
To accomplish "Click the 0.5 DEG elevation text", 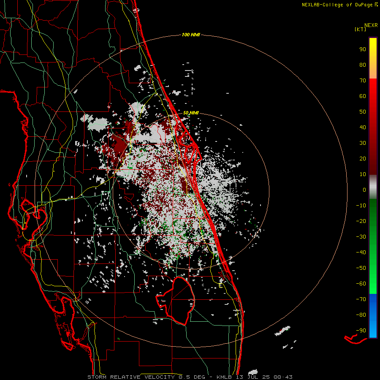I will click(191, 377).
